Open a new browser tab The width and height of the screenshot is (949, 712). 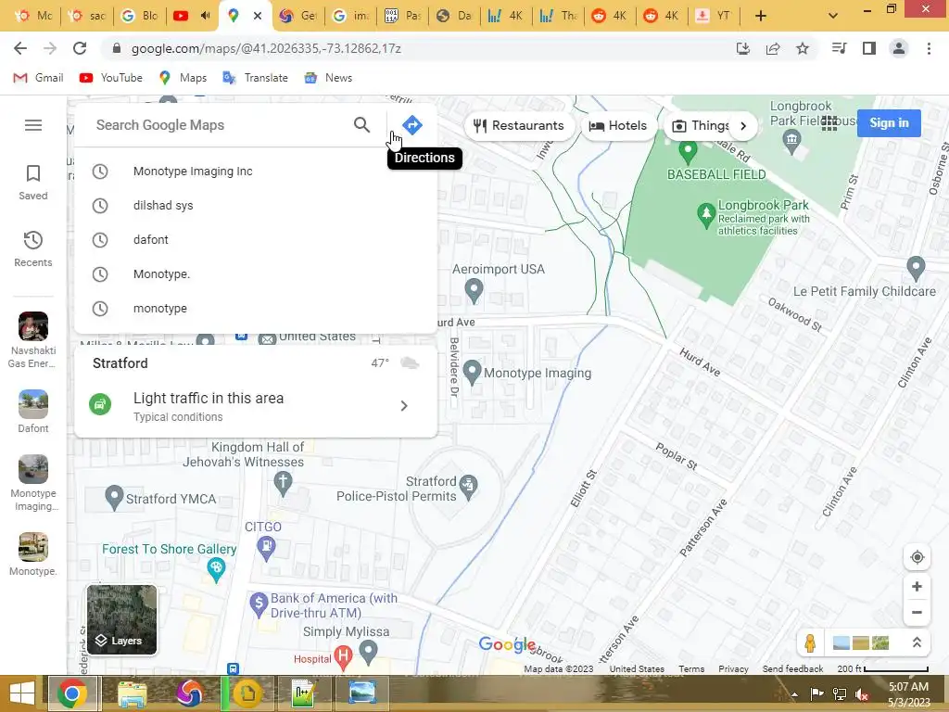(761, 16)
